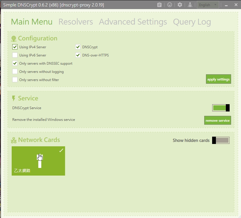Screen dimensions: 241x218
Task: Click the remove service button
Action: pyautogui.click(x=217, y=121)
